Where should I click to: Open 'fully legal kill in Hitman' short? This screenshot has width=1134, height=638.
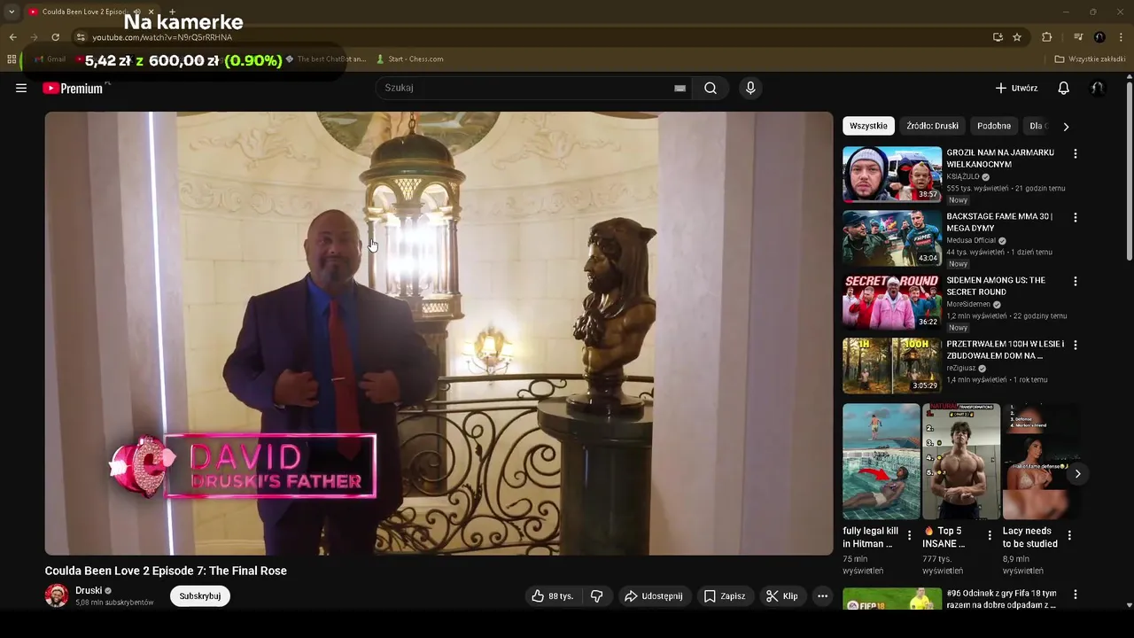tap(882, 462)
